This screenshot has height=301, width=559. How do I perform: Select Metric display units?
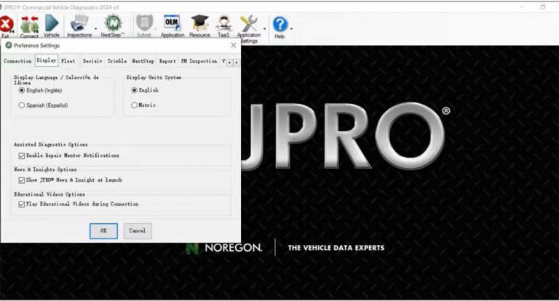(134, 105)
